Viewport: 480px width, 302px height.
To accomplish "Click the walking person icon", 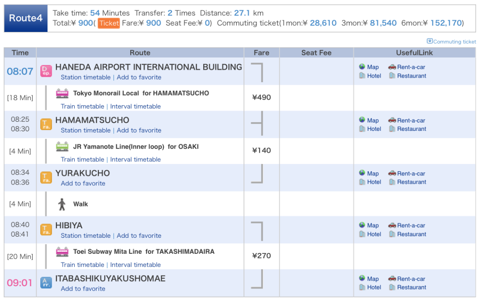I will (62, 204).
